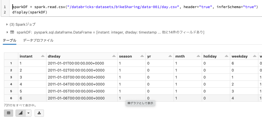Place cursor in code line 1
262x119 pixels.
(135, 7)
